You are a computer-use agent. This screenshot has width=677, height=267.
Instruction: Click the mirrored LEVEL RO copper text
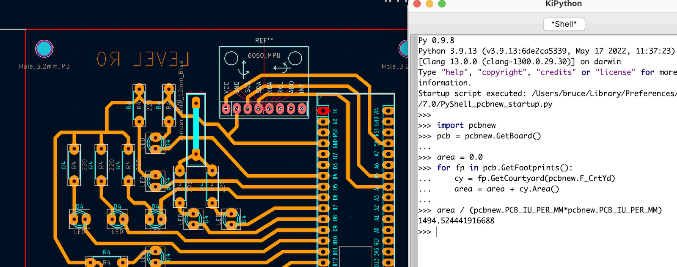(x=142, y=59)
